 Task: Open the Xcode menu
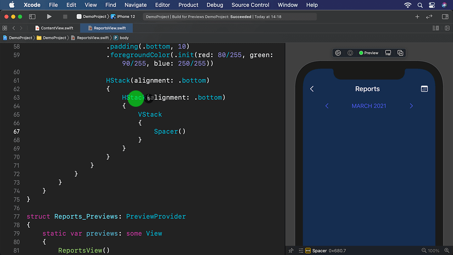tap(32, 5)
